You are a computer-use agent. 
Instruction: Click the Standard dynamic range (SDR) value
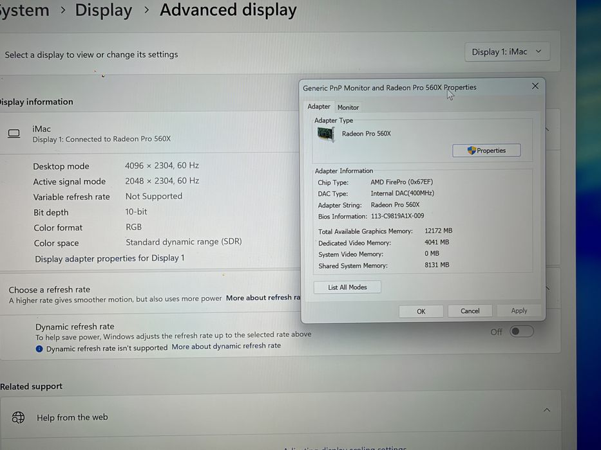(x=184, y=242)
